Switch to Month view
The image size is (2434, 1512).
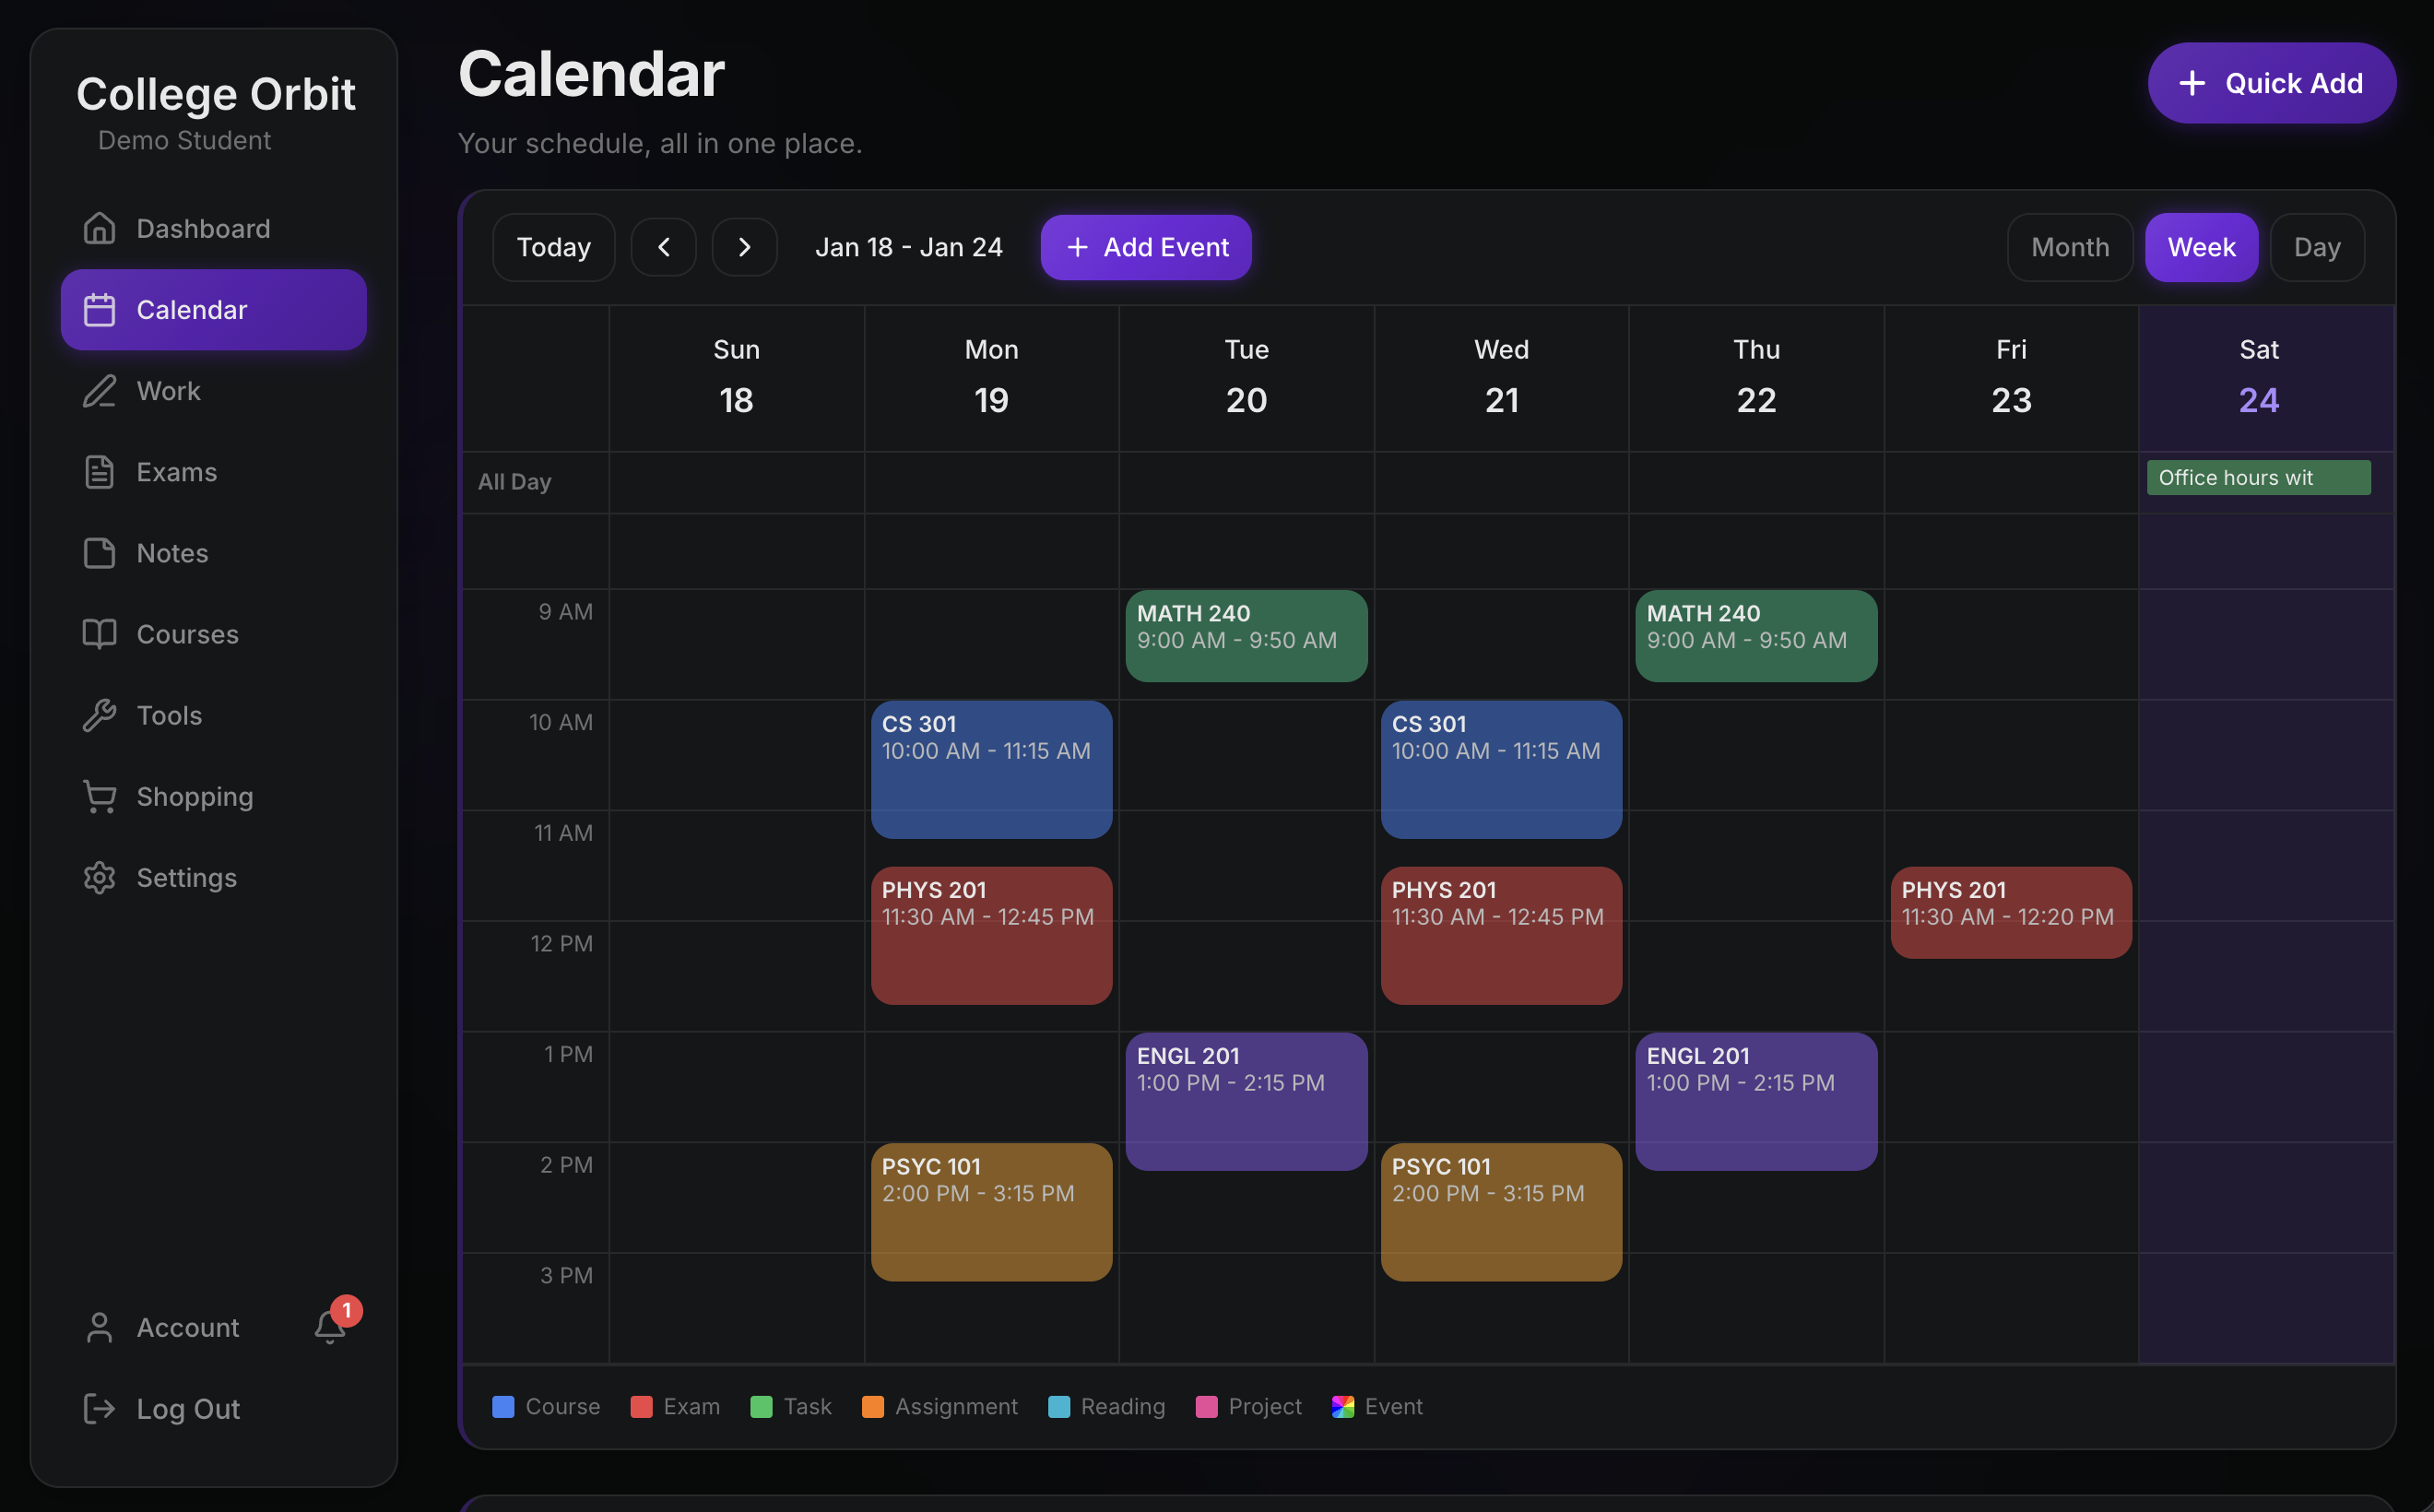click(2069, 247)
